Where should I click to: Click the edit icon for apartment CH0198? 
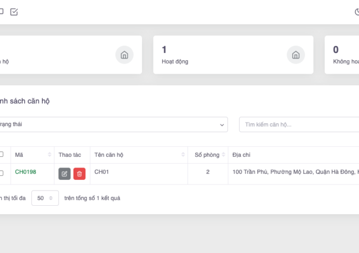click(65, 174)
